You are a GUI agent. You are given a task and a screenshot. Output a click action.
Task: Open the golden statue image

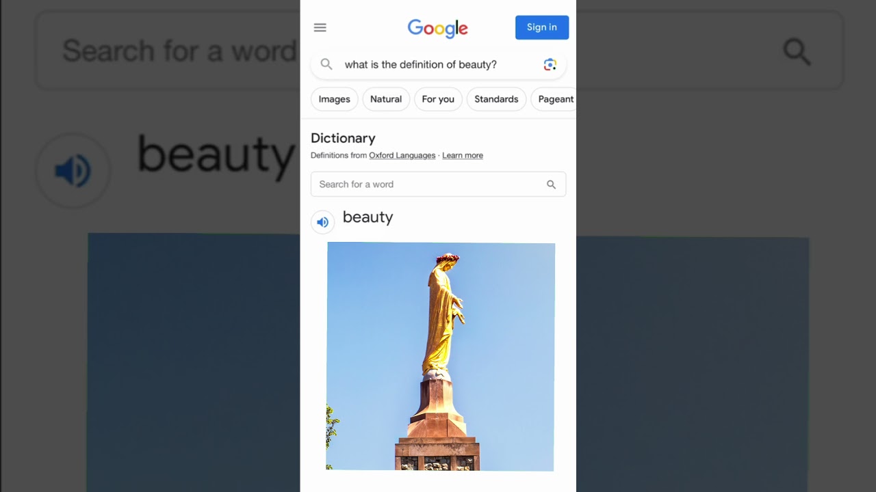[x=440, y=356]
